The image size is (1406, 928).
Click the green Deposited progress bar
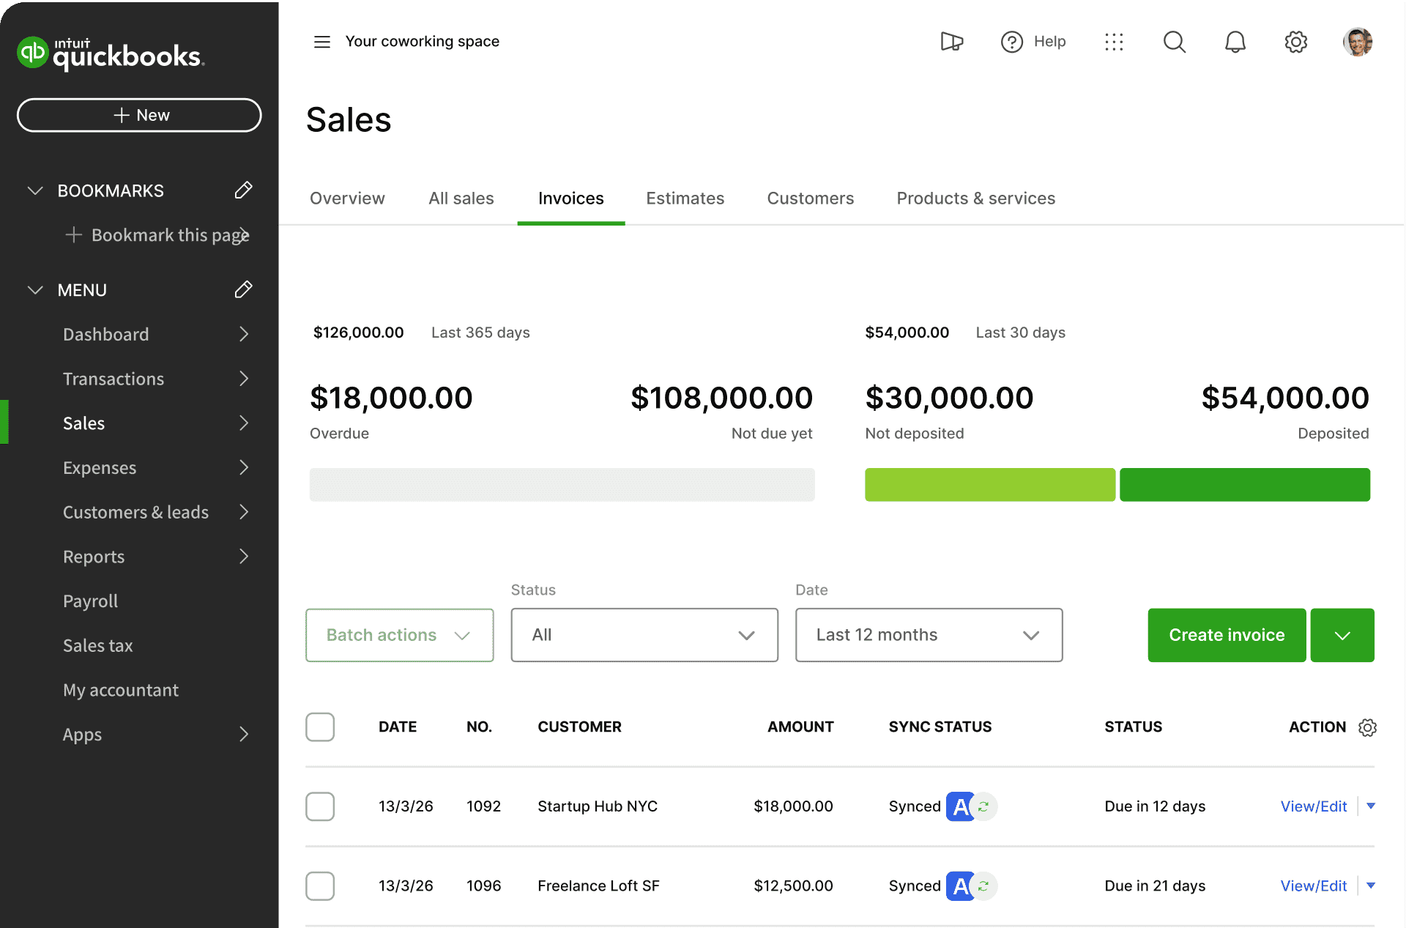tap(1245, 484)
